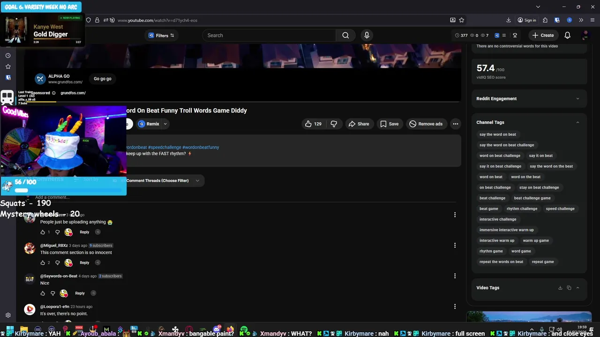600x337 pixels.
Task: Click the #speedchallenge hashtag link
Action: [165, 147]
